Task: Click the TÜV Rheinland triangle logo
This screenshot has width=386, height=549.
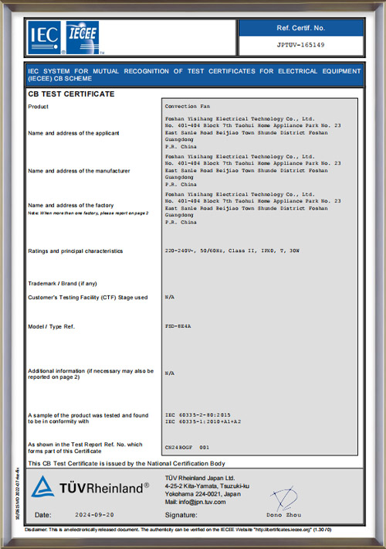Action: point(42,486)
